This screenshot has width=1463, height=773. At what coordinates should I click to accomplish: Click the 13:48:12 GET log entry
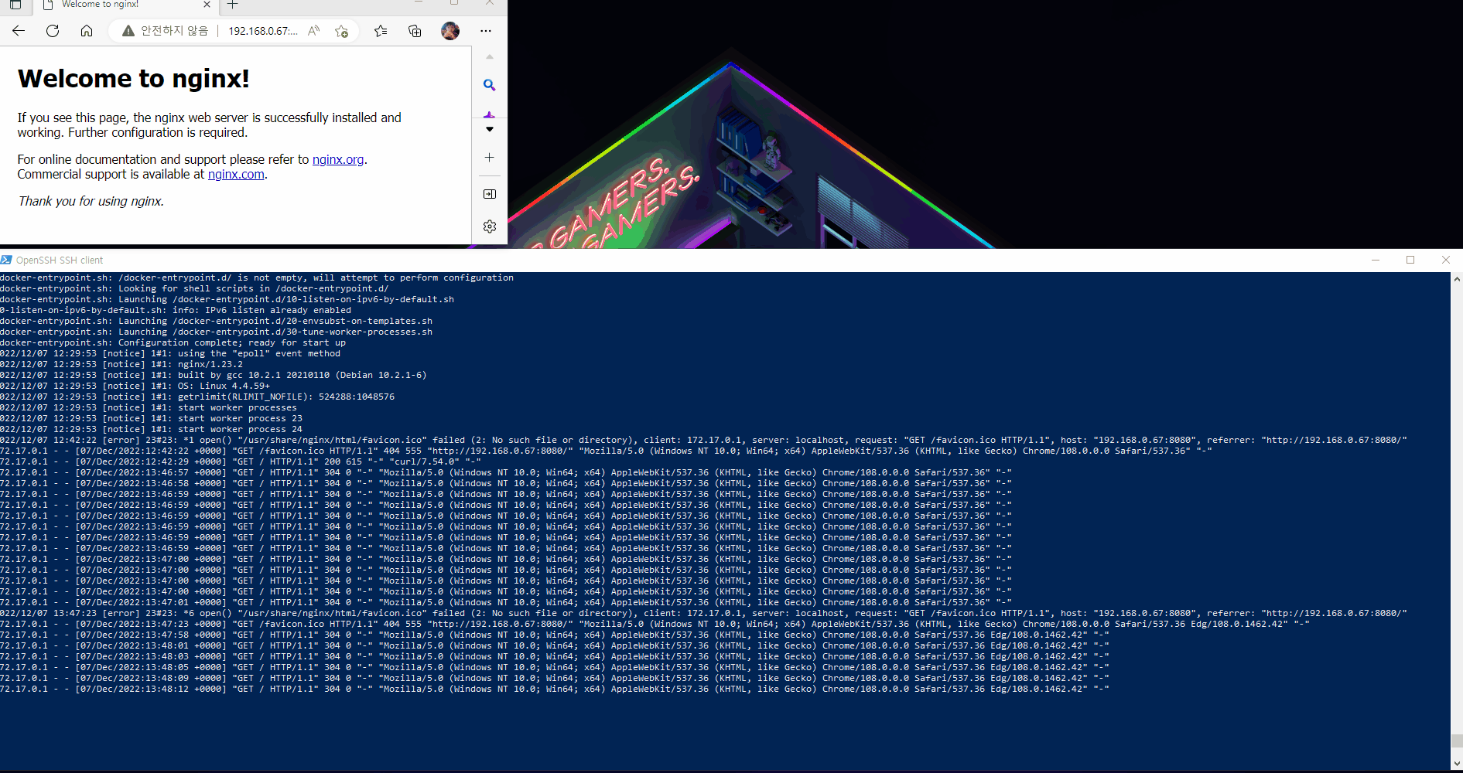[x=555, y=690]
